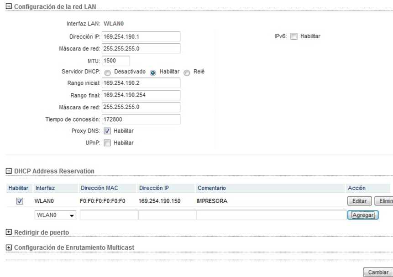Collapse the Configuración de la red LAN section
This screenshot has height=277, width=393.
[9, 6]
